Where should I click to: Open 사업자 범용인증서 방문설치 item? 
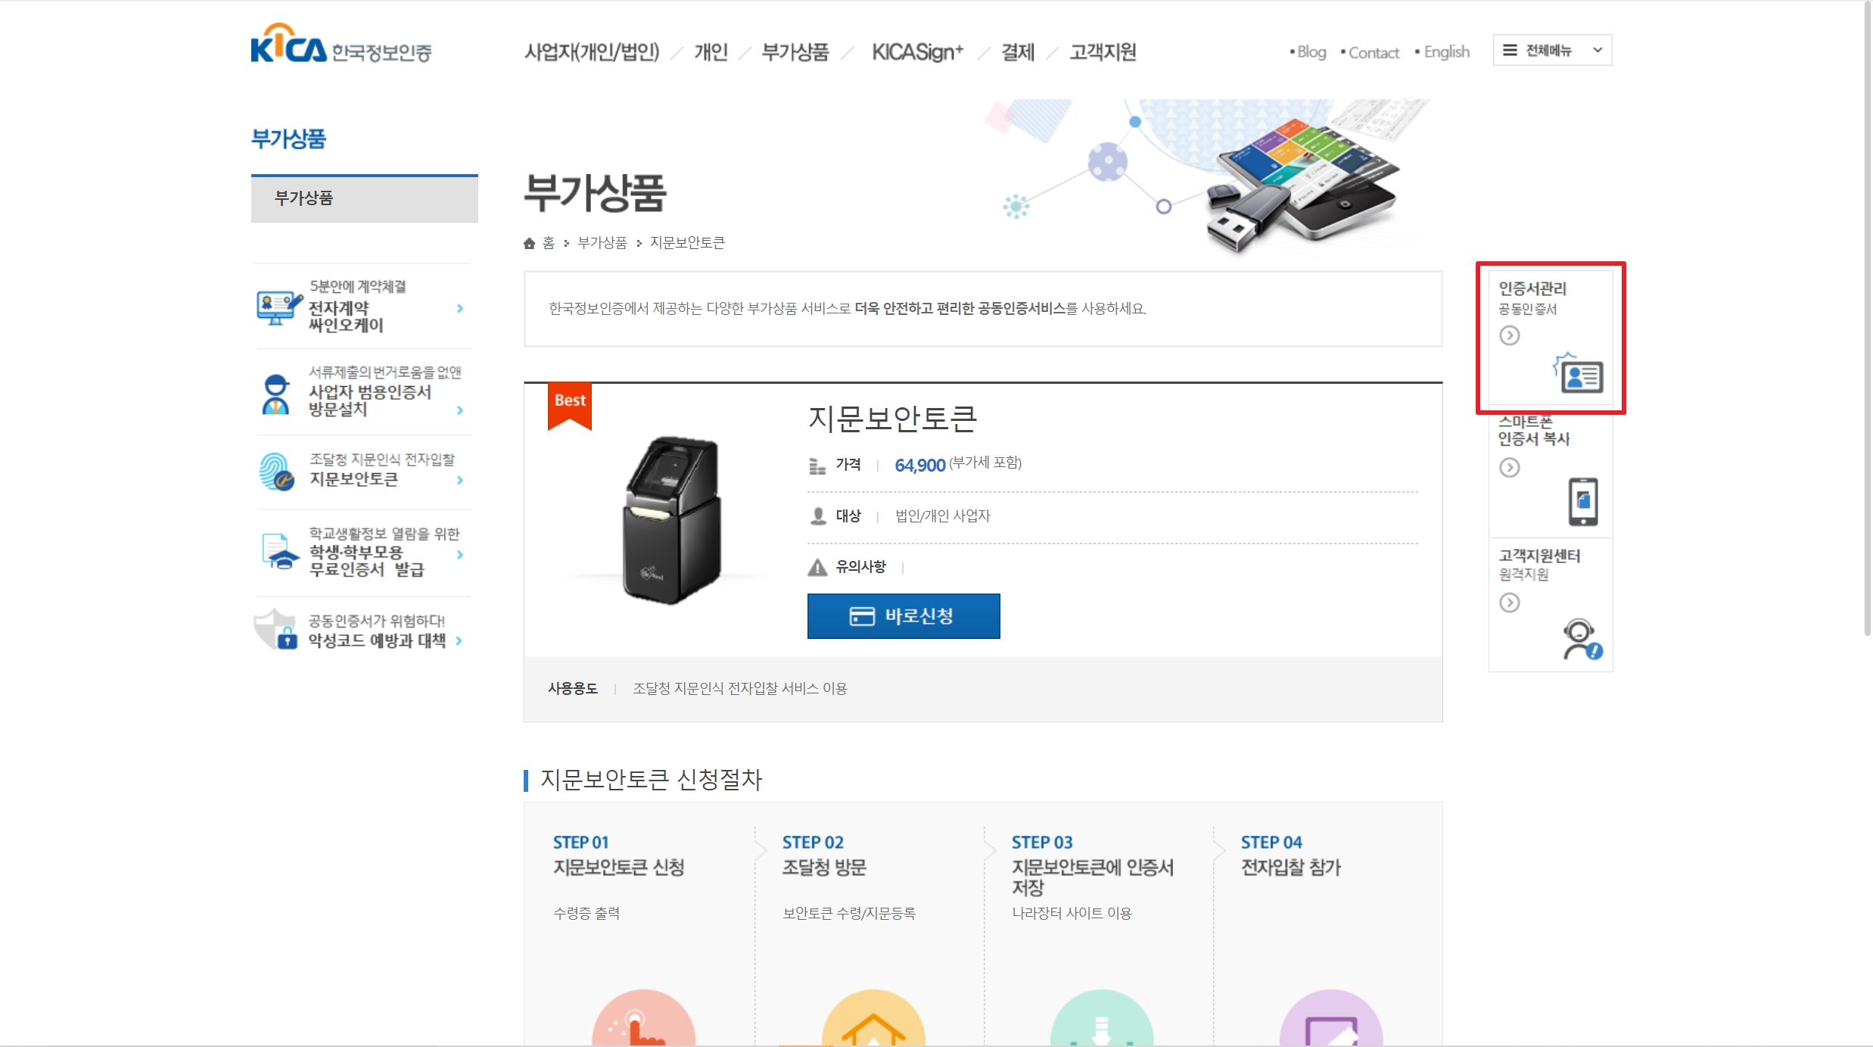coord(362,392)
